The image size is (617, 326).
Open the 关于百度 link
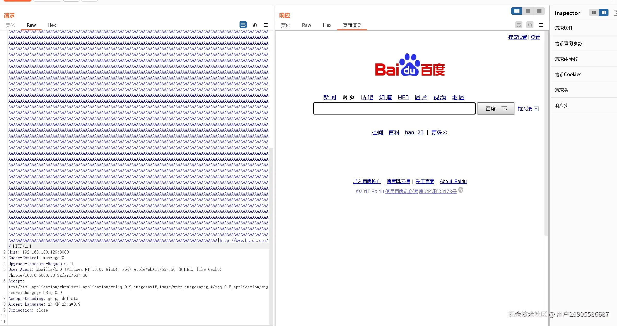(x=425, y=181)
